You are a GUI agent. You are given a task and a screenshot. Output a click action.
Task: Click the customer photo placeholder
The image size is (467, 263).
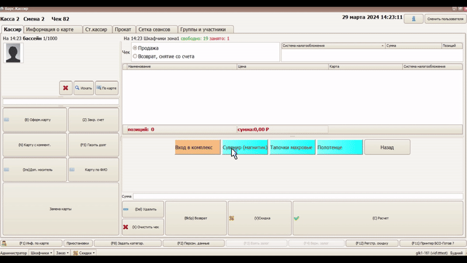(x=13, y=53)
